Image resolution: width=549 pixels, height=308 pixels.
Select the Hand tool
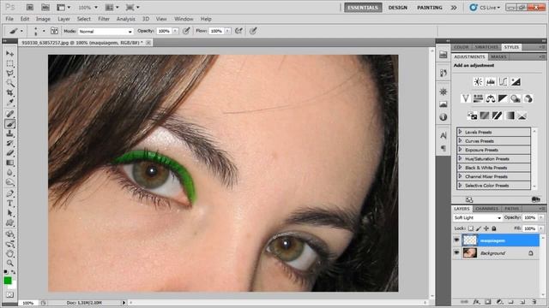coord(9,253)
